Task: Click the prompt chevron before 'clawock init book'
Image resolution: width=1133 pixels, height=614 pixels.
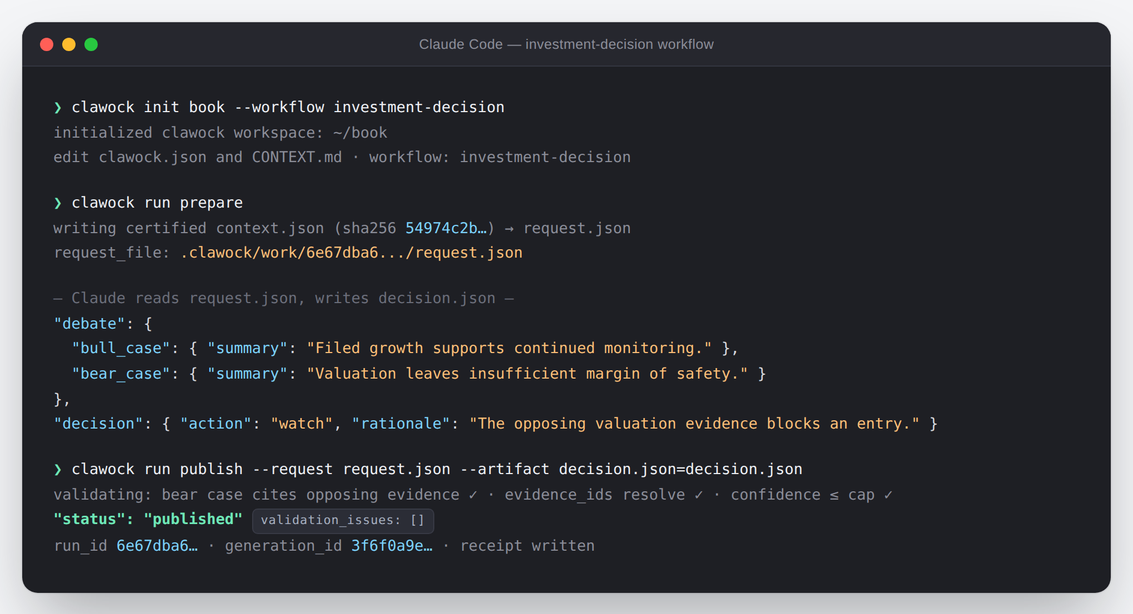Action: coord(58,108)
